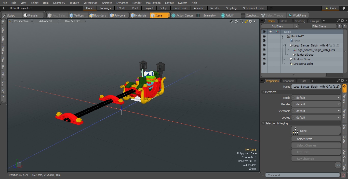
Task: Click the viewport rotate icon
Action: pyautogui.click(x=236, y=21)
